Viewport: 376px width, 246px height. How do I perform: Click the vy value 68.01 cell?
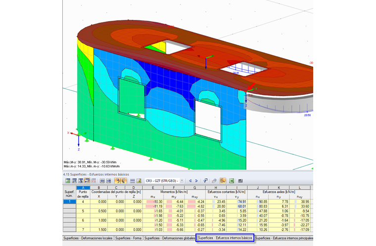click(237, 206)
